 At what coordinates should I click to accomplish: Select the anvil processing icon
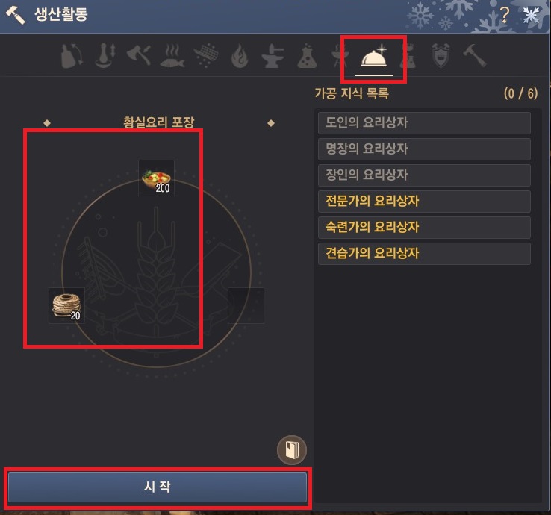[273, 55]
